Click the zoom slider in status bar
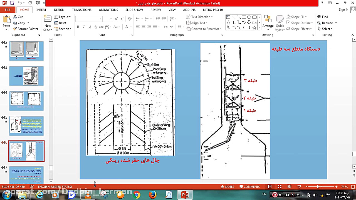Viewport: 356px width, 200px height. [318, 187]
